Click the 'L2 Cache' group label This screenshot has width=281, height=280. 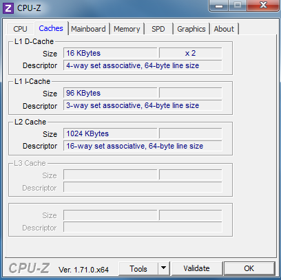coord(30,122)
